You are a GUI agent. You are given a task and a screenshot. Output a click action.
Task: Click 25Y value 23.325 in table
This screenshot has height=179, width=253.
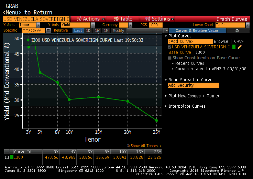coord(154,157)
